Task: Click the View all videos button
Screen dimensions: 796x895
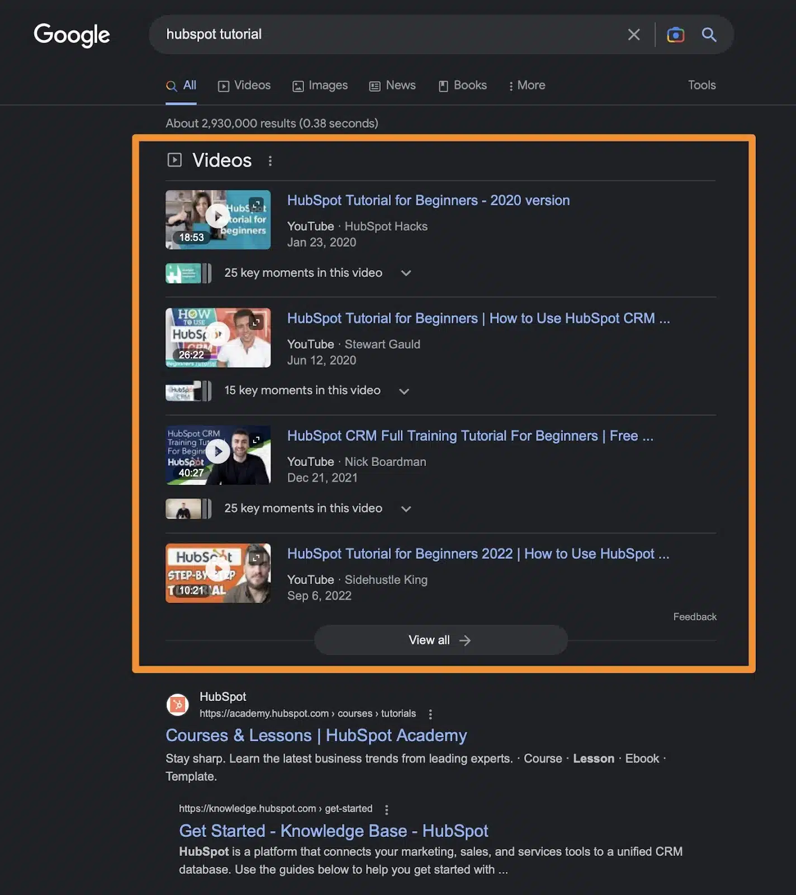Action: [441, 640]
